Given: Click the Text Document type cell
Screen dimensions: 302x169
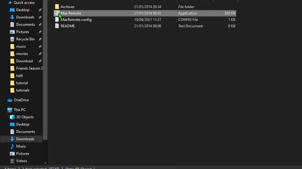Looking at the screenshot, I should tap(190, 26).
